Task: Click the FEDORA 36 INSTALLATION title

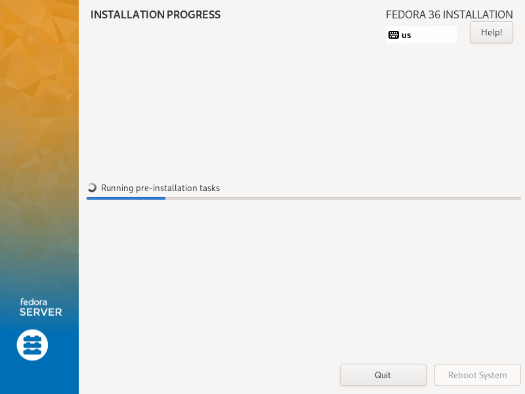Action: [x=450, y=14]
